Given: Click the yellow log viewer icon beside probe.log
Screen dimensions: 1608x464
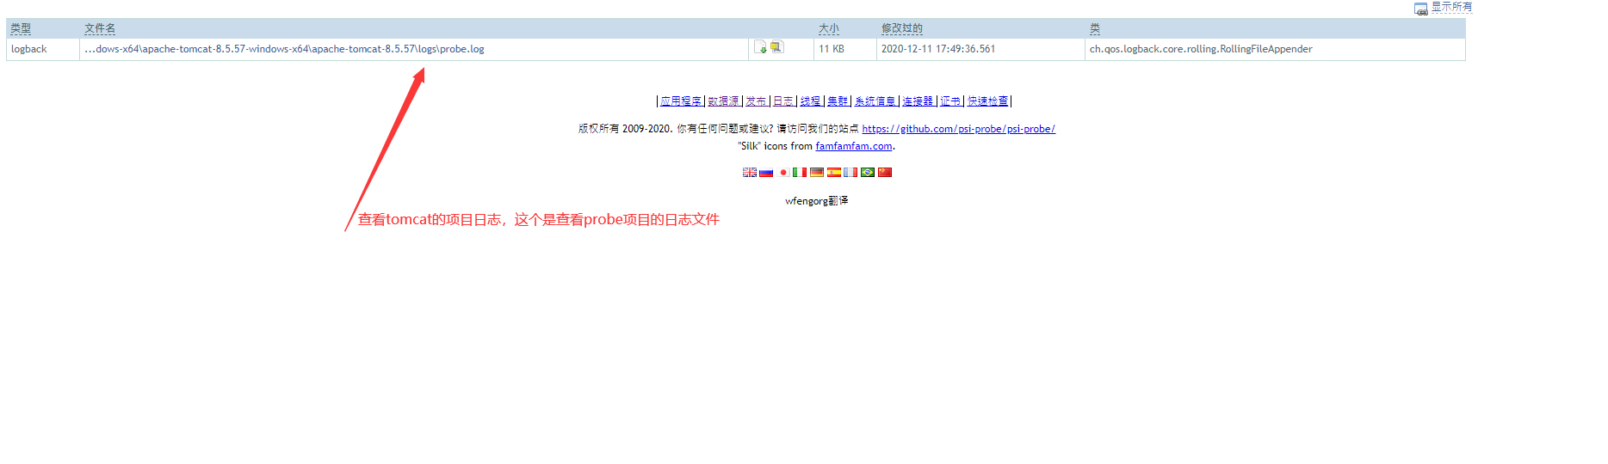Looking at the screenshot, I should click(776, 47).
